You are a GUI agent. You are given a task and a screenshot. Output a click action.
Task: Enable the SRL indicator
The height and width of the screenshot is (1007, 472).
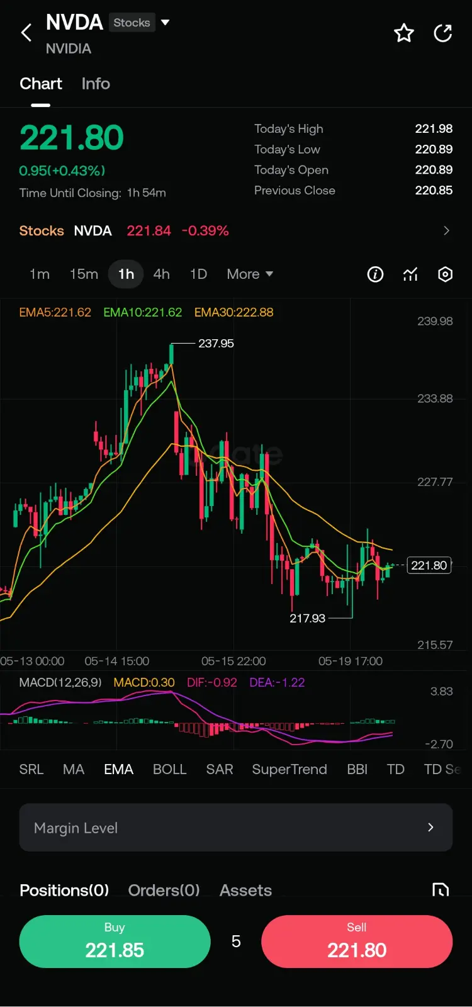click(31, 769)
